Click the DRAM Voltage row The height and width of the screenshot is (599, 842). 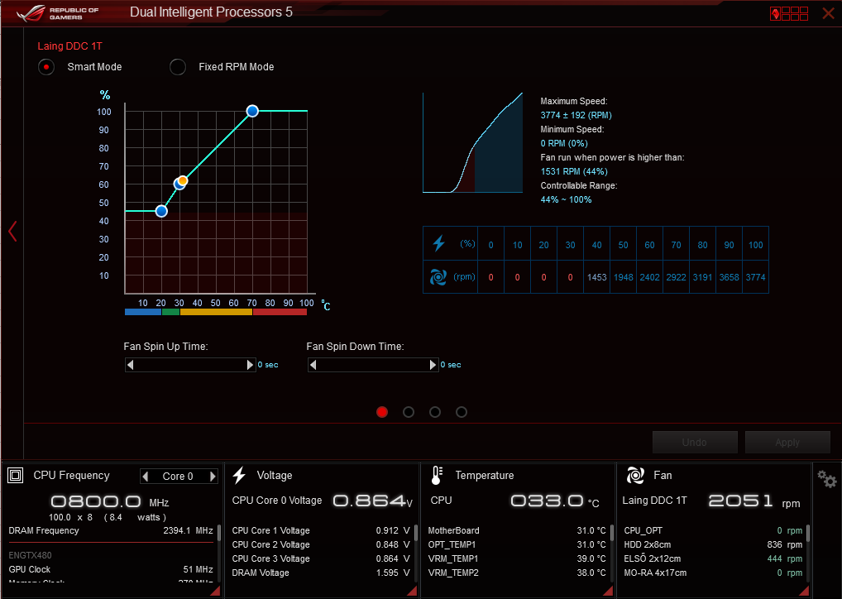click(x=321, y=573)
